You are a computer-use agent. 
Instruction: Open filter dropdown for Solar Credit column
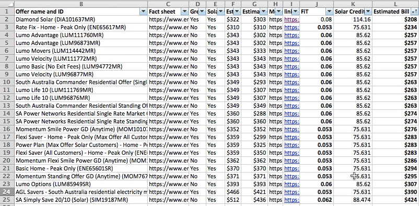click(x=368, y=12)
